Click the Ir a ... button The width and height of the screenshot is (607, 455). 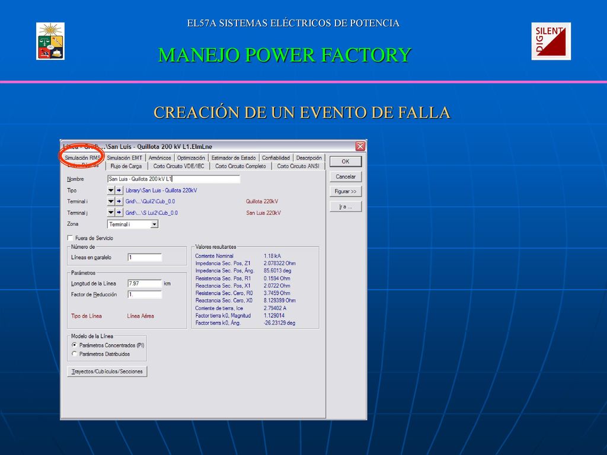pyautogui.click(x=346, y=206)
